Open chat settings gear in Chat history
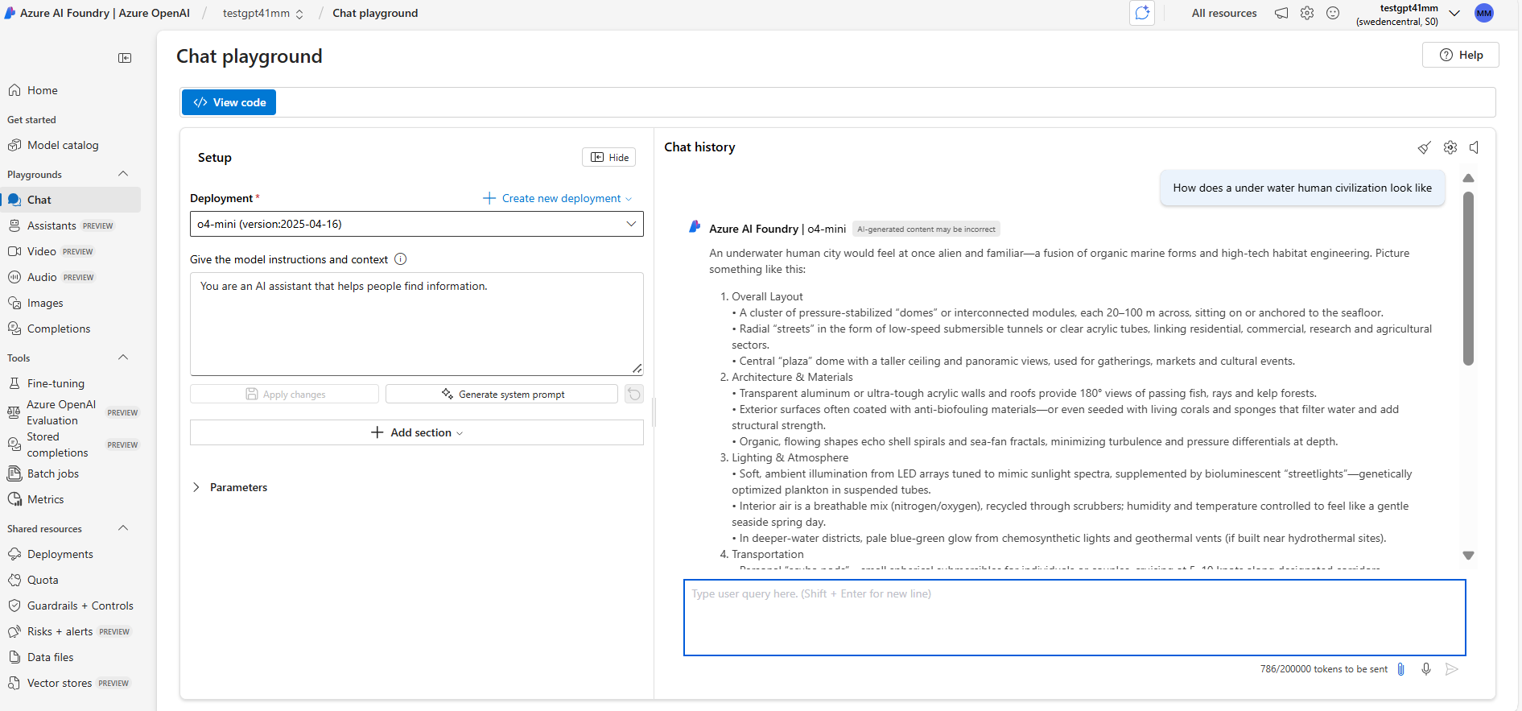Viewport: 1522px width, 711px height. [1450, 147]
